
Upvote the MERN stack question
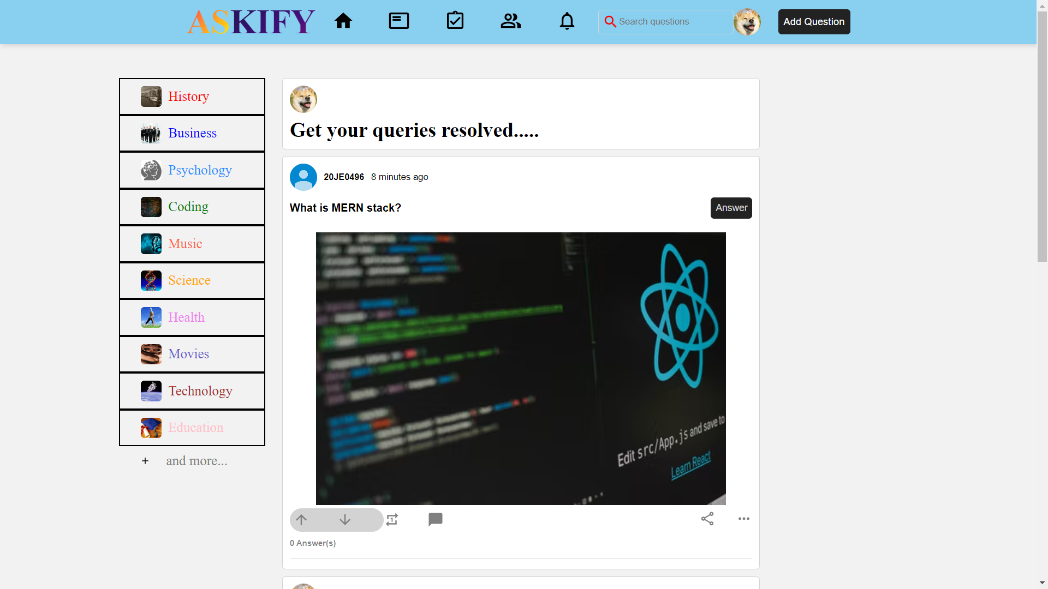[x=301, y=520]
